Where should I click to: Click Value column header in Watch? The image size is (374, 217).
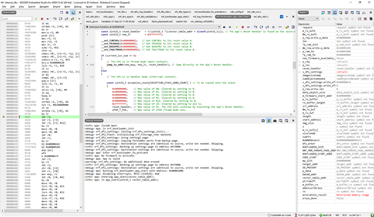pos(355,24)
